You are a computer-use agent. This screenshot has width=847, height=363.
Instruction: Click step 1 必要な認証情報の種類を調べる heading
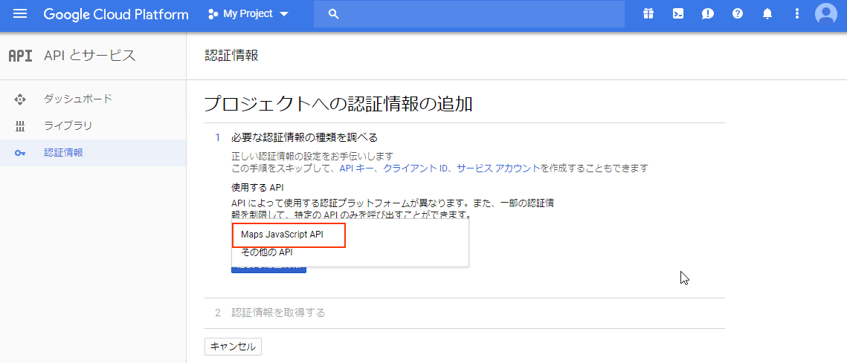[304, 137]
